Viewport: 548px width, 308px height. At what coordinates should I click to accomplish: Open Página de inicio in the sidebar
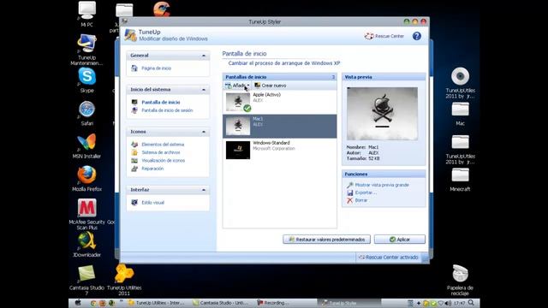click(156, 68)
